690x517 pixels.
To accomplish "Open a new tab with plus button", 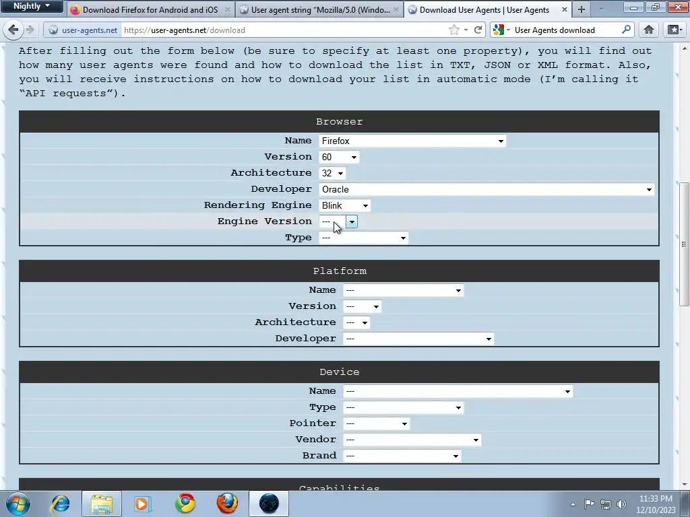I will (582, 9).
